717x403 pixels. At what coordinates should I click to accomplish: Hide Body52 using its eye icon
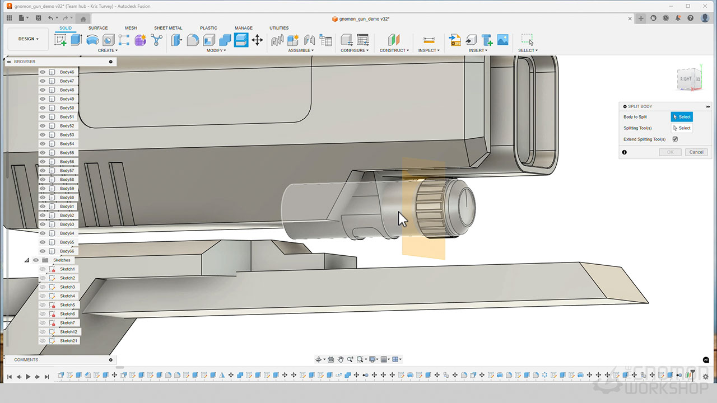click(x=43, y=126)
